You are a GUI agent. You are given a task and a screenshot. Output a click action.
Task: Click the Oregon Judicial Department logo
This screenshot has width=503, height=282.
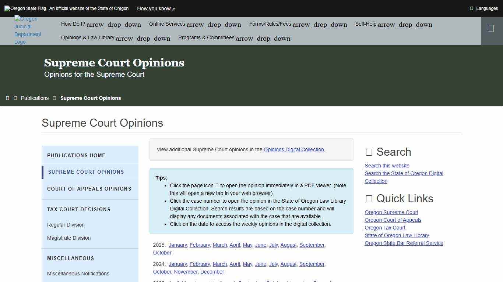(28, 30)
